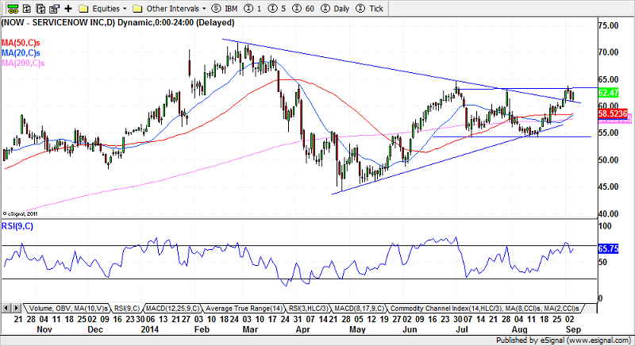
Task: Click the Sep month label on time axis
Action: 573,329
